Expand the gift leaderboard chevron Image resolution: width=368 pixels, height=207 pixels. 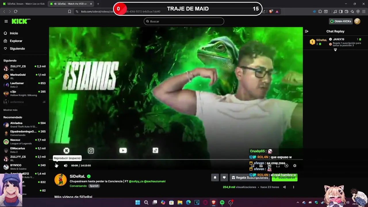pyautogui.click(x=335, y=50)
